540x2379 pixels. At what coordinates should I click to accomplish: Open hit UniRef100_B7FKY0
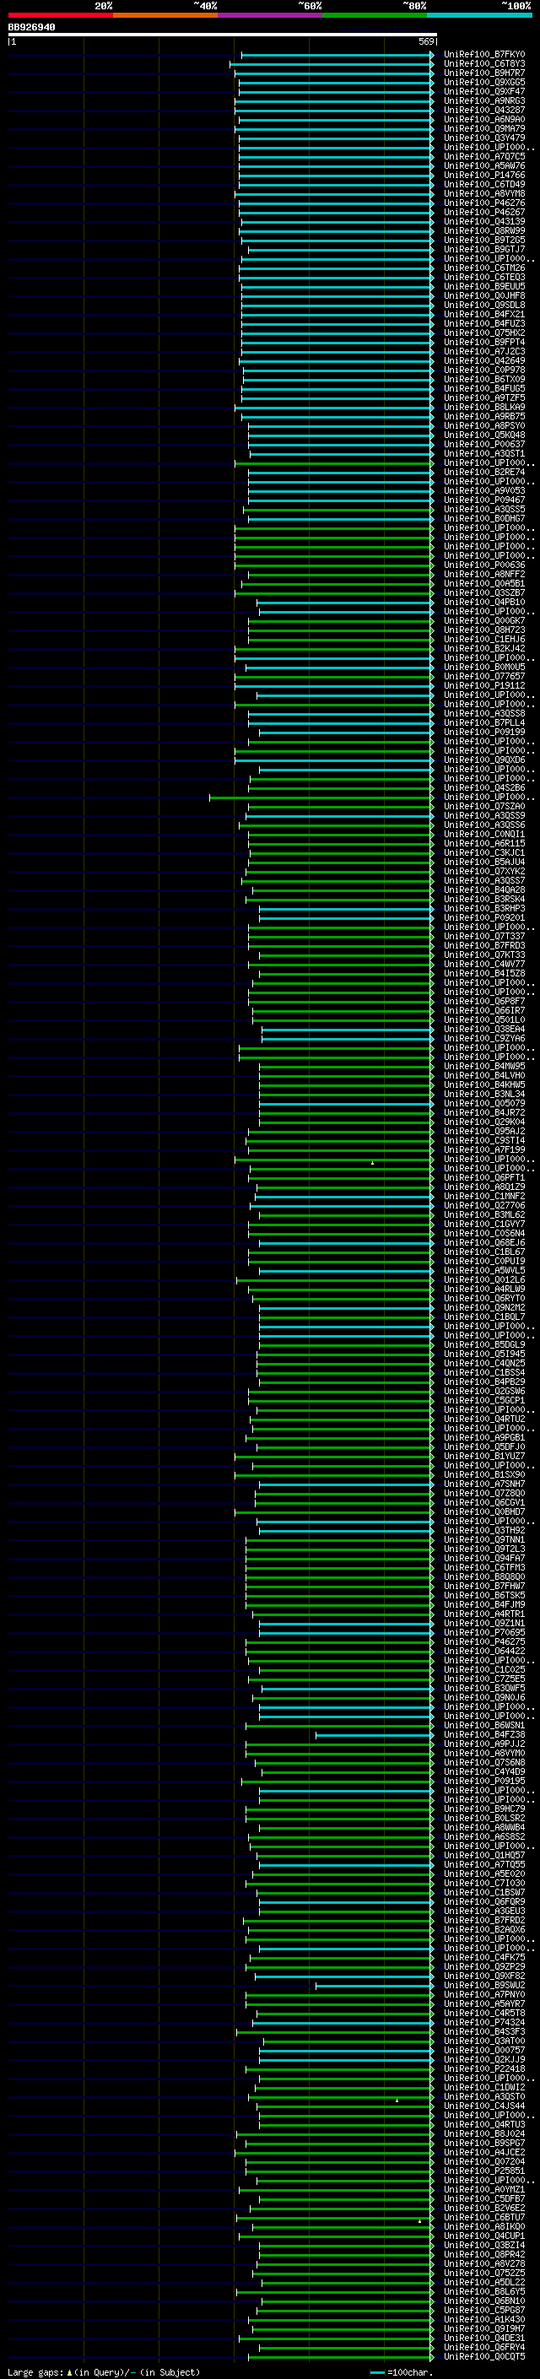pyautogui.click(x=483, y=55)
